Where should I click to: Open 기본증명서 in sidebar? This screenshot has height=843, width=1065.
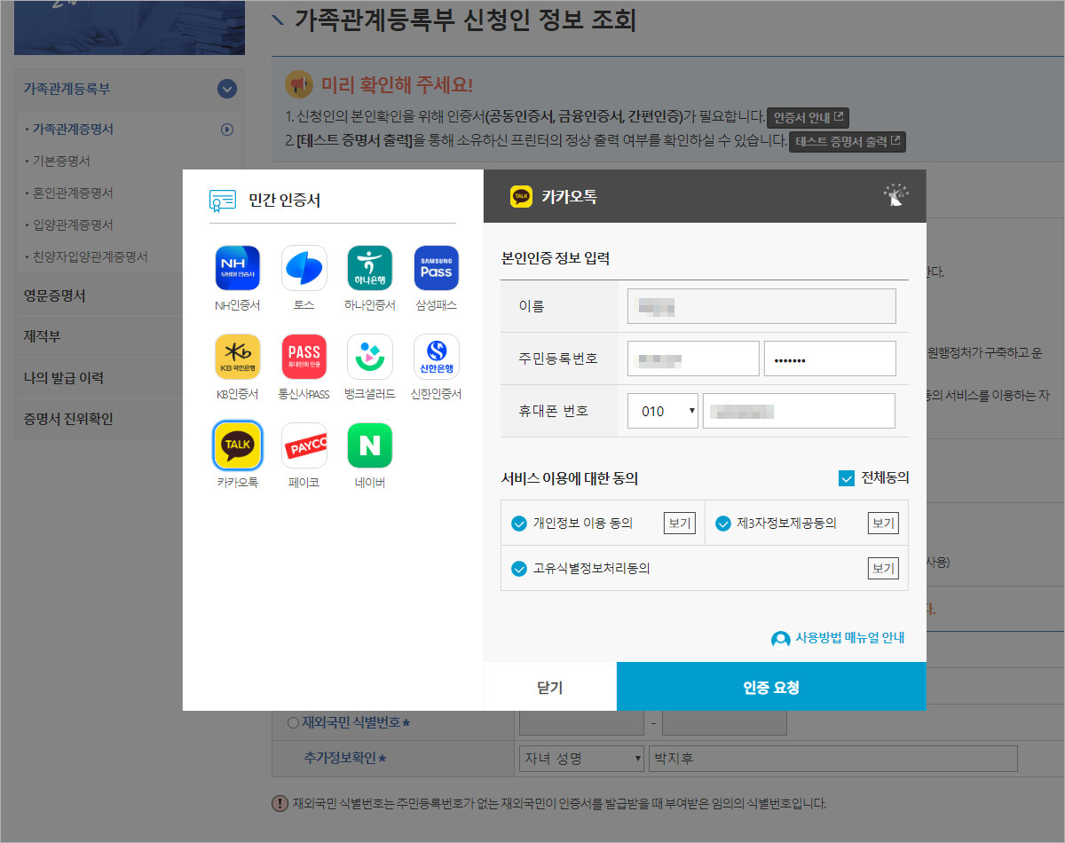click(x=61, y=162)
